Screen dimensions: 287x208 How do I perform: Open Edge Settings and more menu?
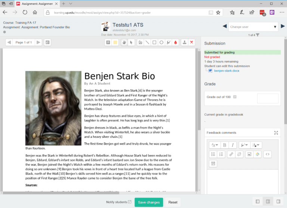(282, 12)
